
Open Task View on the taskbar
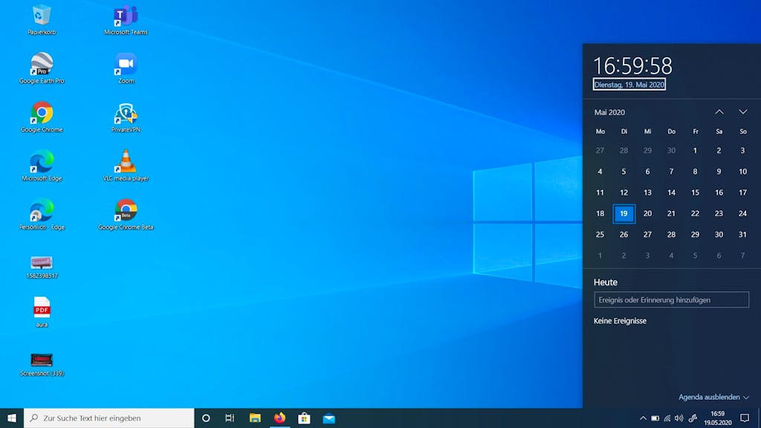tap(230, 418)
